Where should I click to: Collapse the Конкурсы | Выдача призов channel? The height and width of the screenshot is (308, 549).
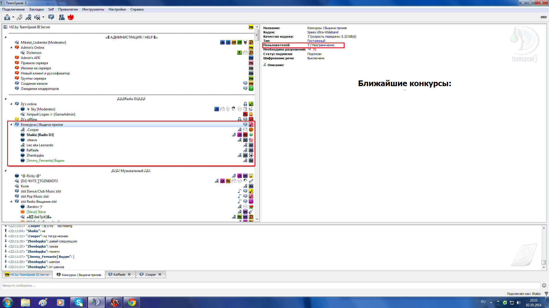pyautogui.click(x=11, y=125)
